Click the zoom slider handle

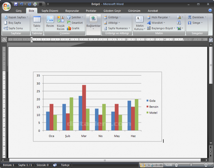(191, 165)
